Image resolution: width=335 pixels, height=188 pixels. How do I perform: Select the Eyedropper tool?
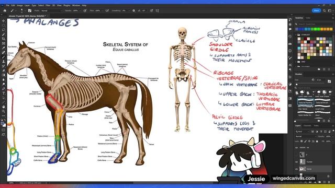[4, 48]
